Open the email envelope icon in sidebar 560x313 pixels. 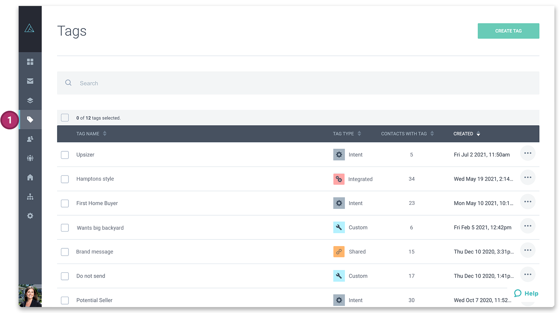(x=30, y=81)
